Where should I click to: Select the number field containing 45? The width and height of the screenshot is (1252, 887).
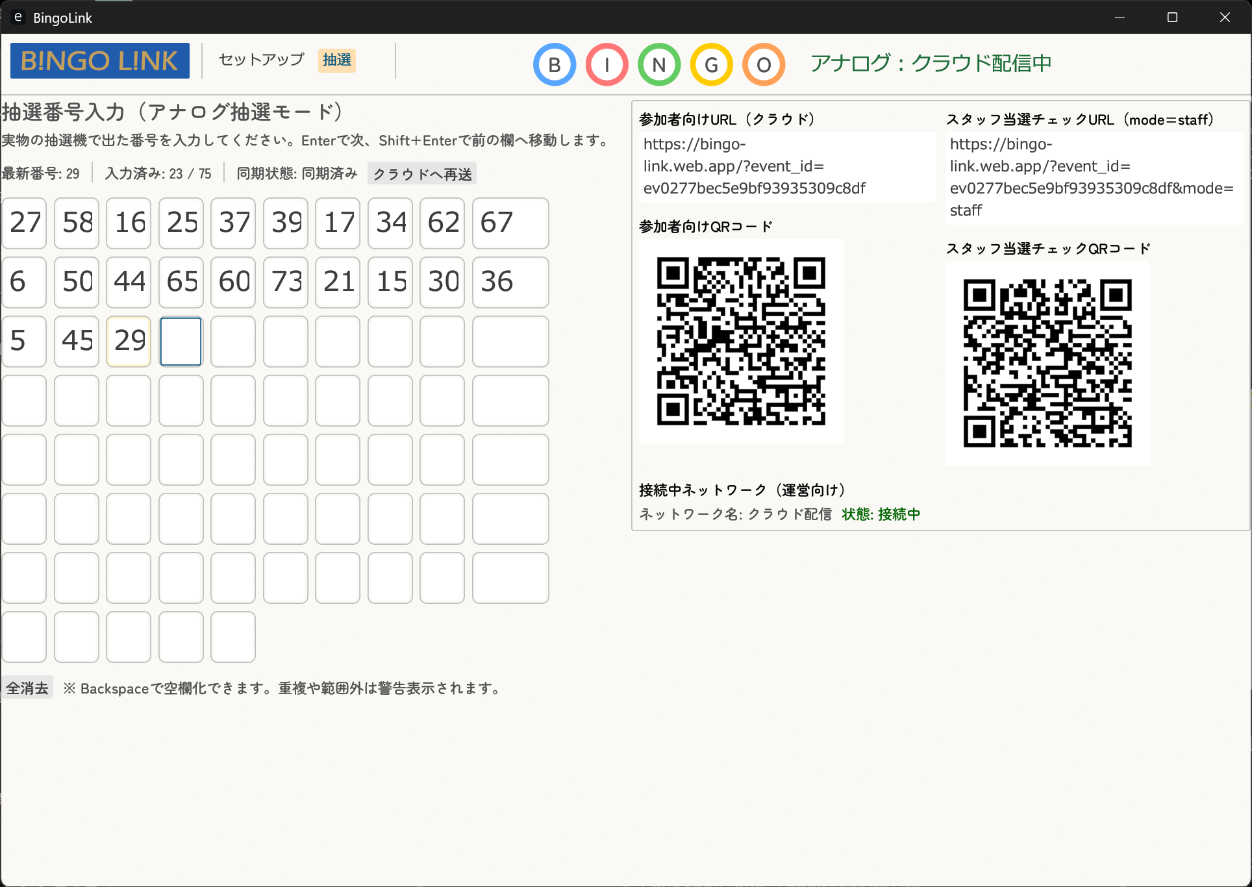(x=77, y=342)
